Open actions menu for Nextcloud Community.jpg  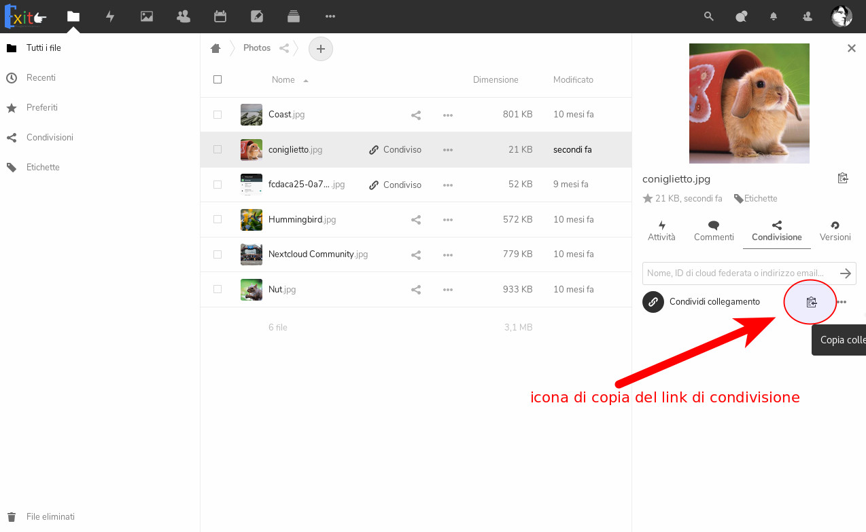pos(448,254)
